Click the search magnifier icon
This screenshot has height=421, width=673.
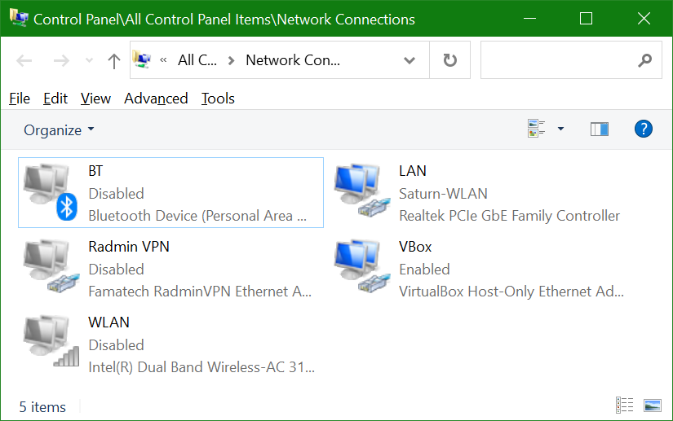click(x=644, y=60)
